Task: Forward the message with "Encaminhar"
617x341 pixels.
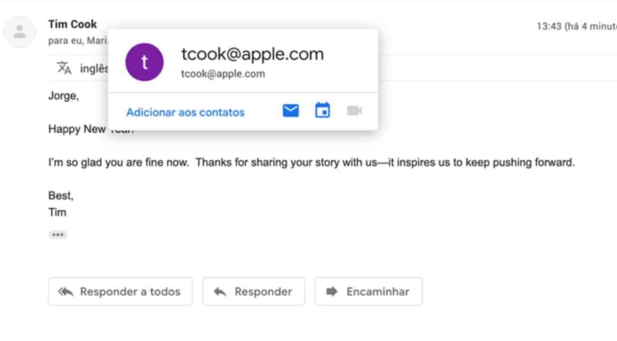Action: tap(368, 292)
